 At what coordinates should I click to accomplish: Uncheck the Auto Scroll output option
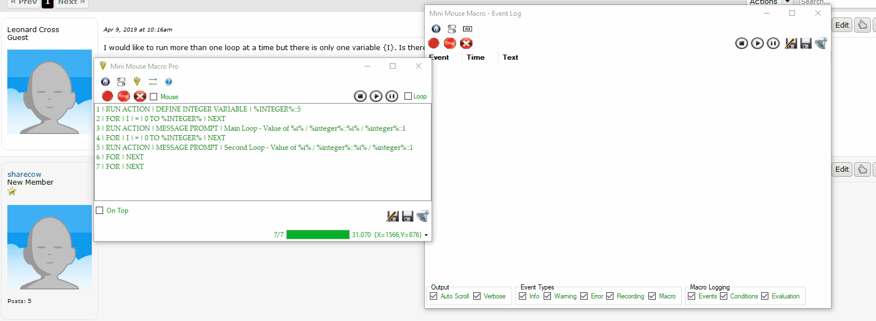433,296
